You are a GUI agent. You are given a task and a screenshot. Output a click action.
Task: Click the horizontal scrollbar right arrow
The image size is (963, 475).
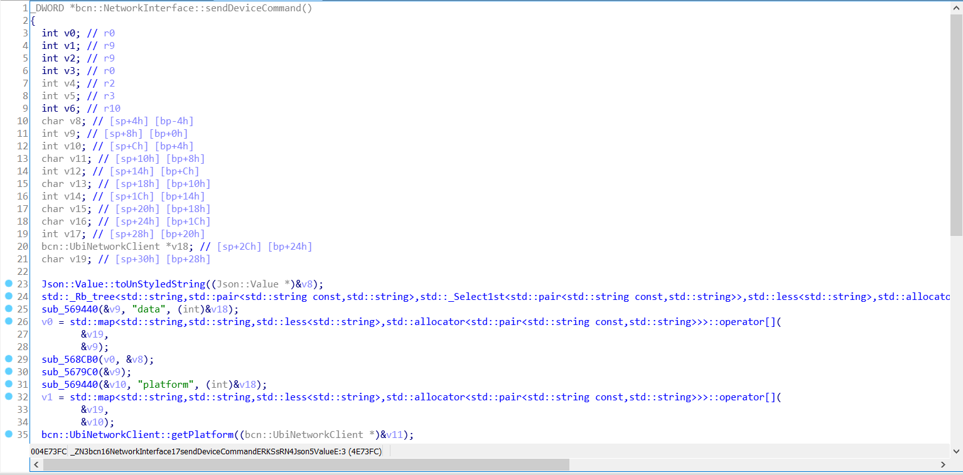pos(943,464)
